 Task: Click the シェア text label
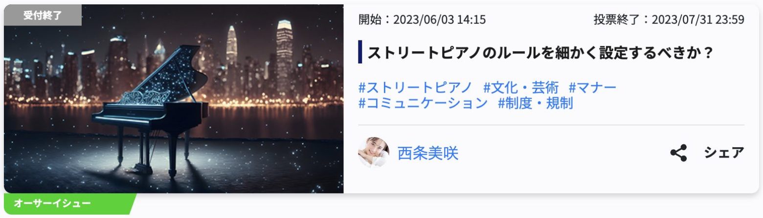coord(724,153)
